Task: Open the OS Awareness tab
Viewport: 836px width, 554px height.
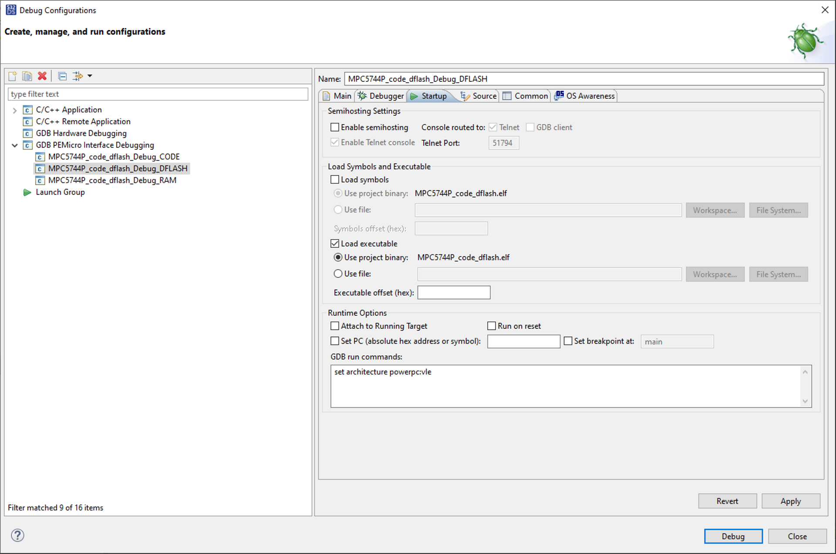Action: (585, 96)
